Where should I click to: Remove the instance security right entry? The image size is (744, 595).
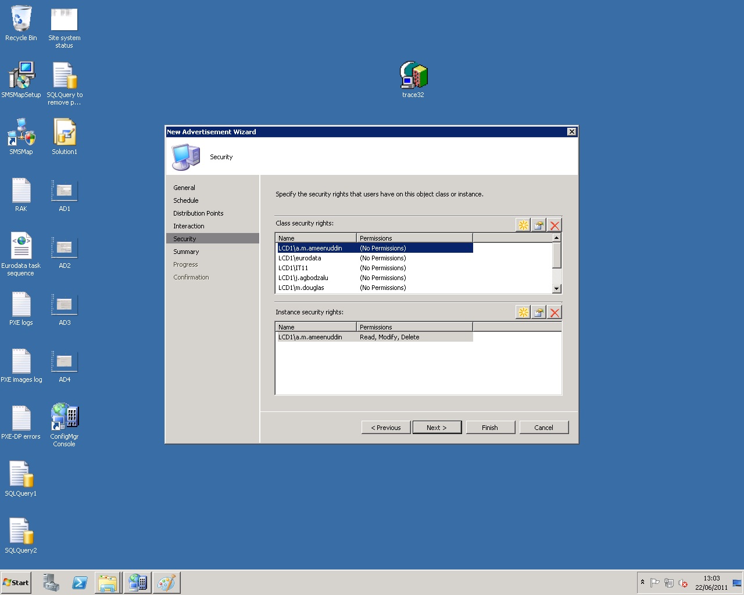point(554,312)
